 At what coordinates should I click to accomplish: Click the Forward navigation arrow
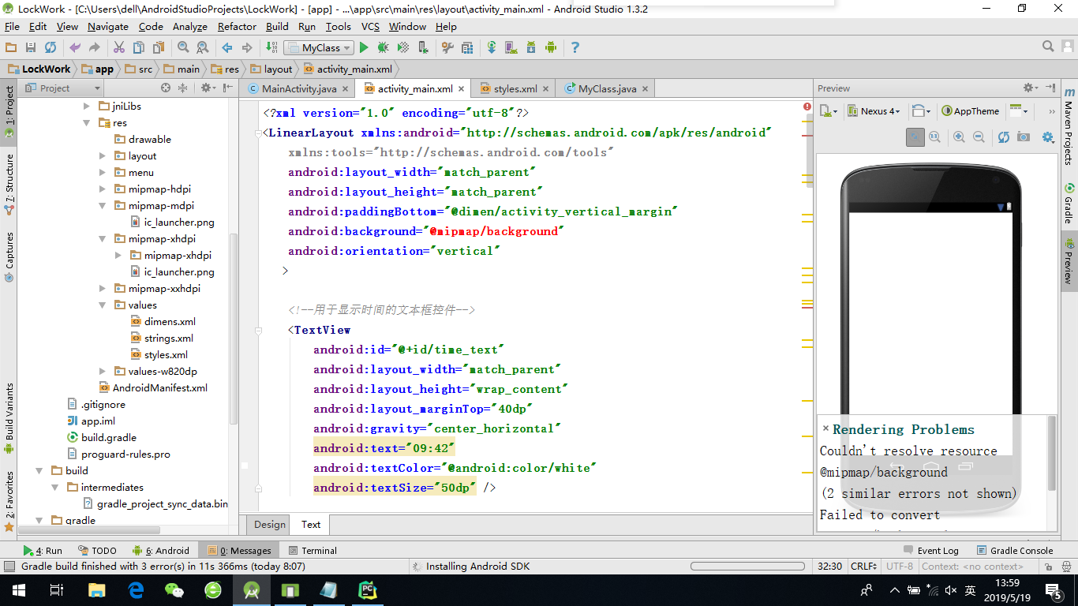click(246, 48)
